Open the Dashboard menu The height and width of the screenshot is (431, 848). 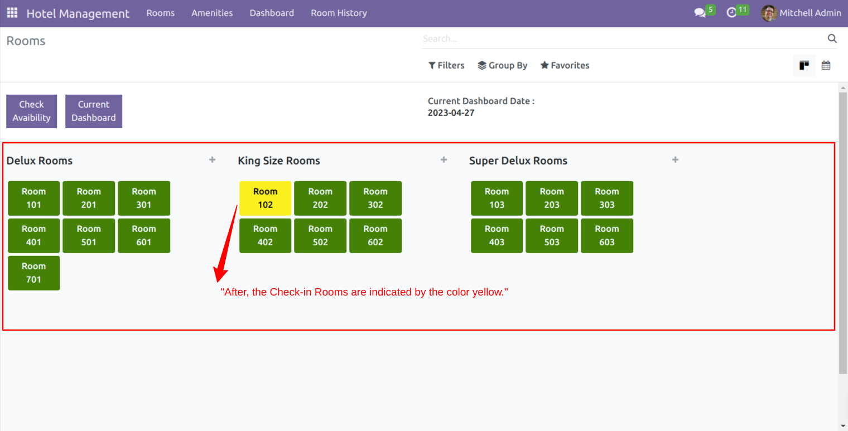[272, 13]
